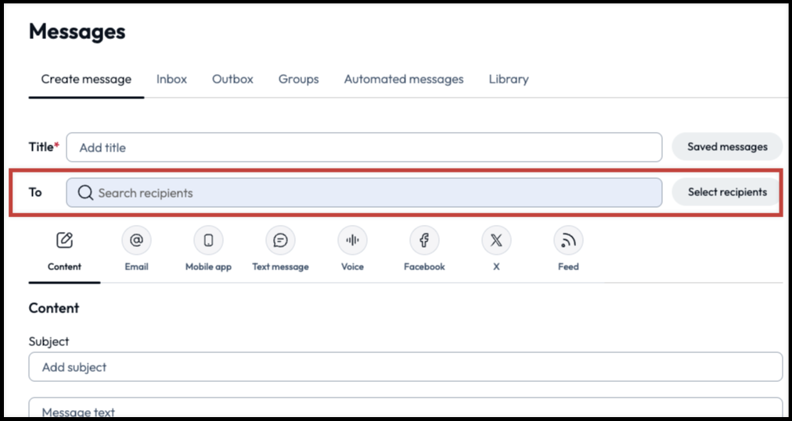792x421 pixels.
Task: View the Library tab
Action: pos(509,79)
